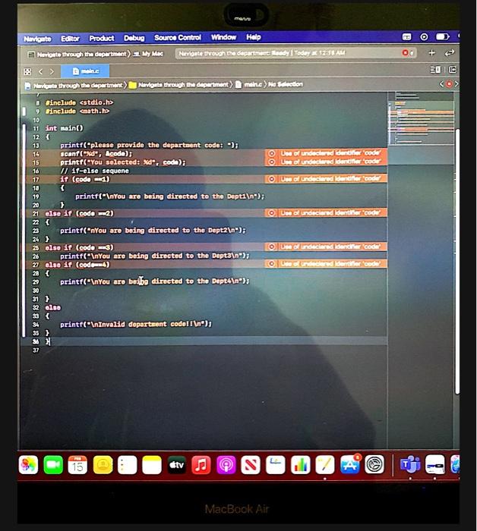Open the editor options lines icon

435,70
